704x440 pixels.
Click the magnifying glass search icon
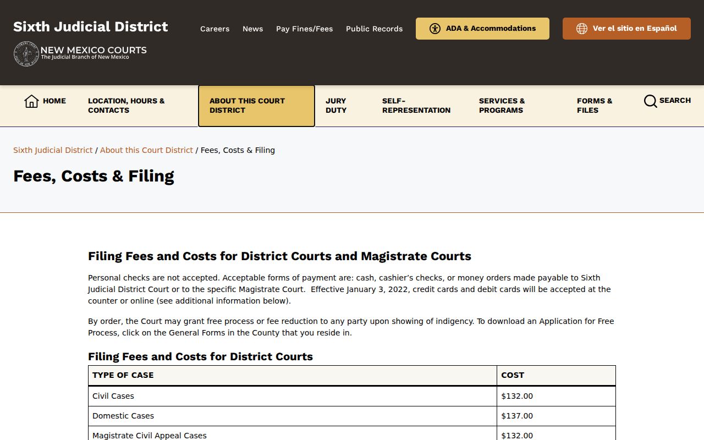[650, 101]
